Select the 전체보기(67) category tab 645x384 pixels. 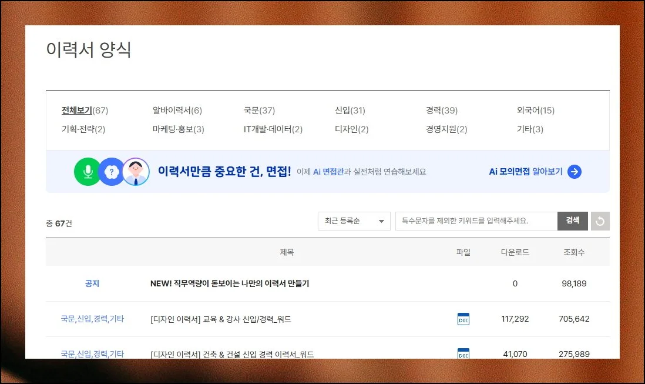tap(85, 111)
